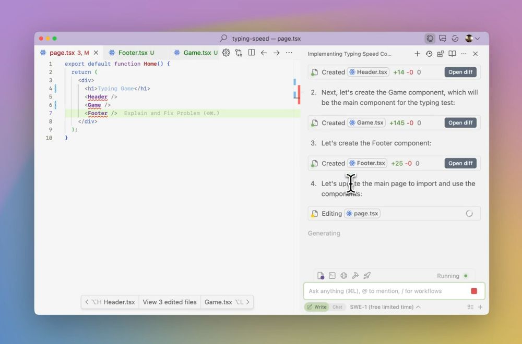Click the rocket deploy icon

(x=367, y=276)
